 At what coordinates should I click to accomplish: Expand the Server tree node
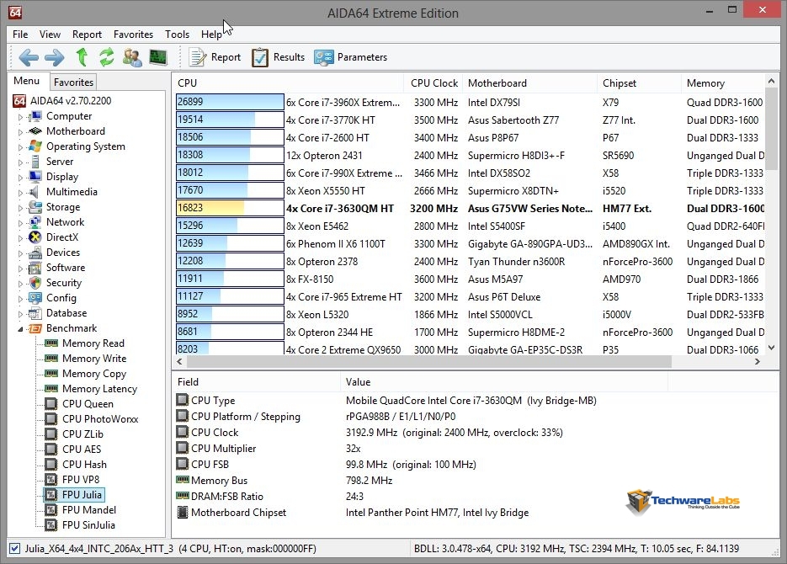20,162
